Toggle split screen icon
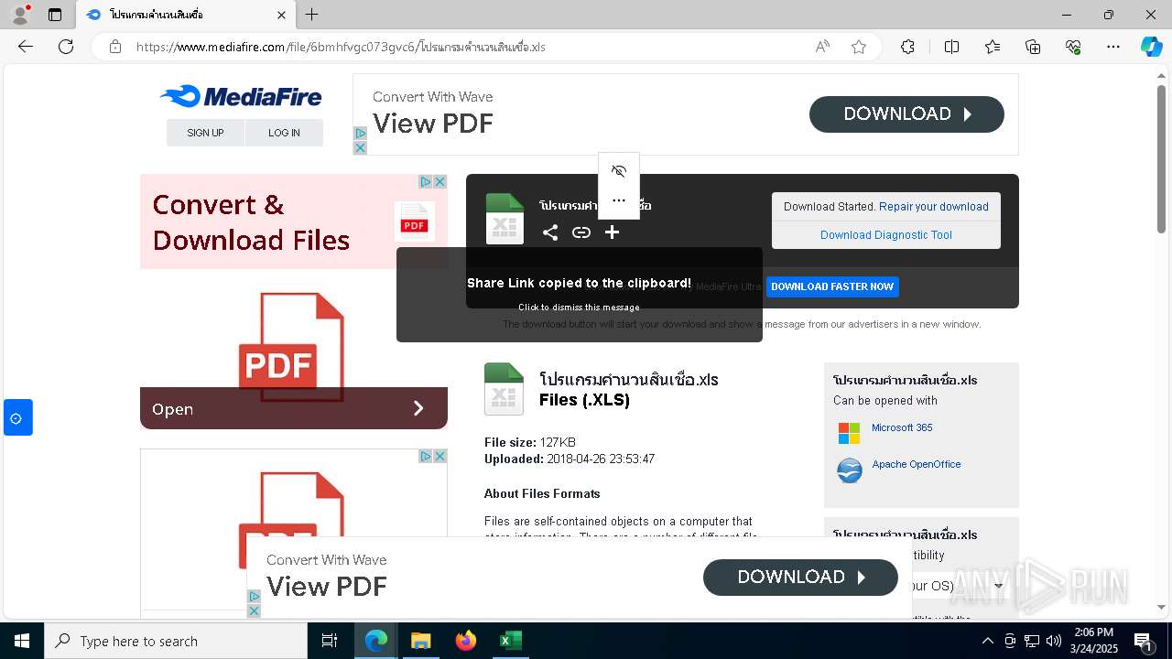The width and height of the screenshot is (1172, 659). 951,47
